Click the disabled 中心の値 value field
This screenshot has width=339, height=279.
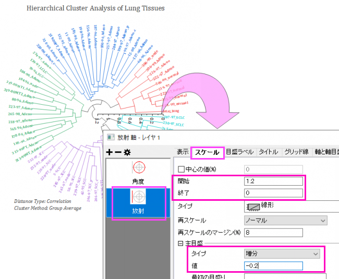coord(273,169)
